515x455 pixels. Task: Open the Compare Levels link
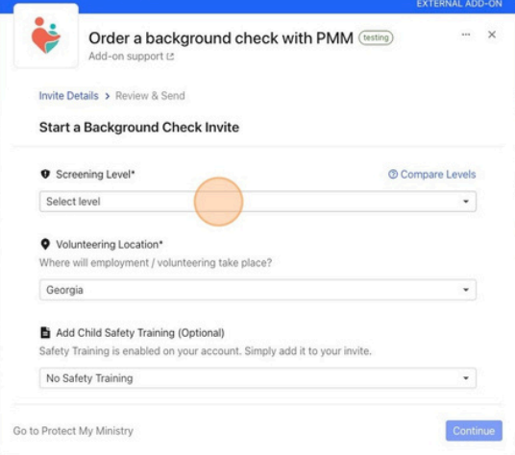point(438,174)
